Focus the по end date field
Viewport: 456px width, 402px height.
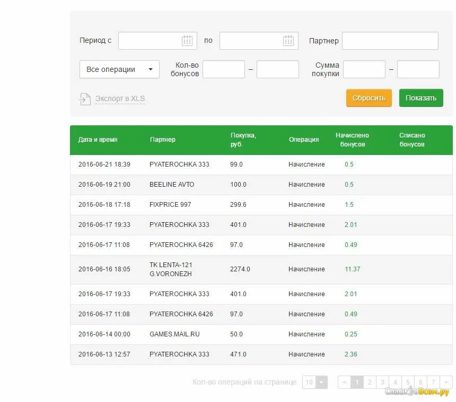point(259,41)
